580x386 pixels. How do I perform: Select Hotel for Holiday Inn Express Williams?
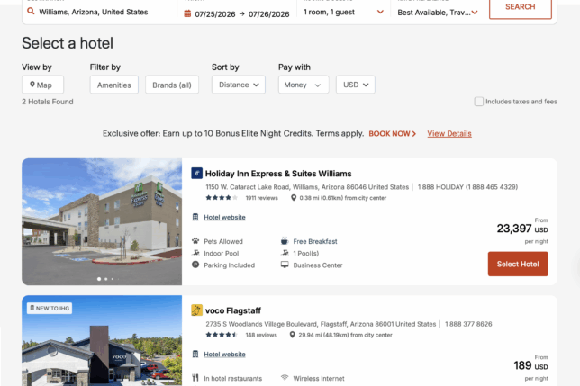518,265
